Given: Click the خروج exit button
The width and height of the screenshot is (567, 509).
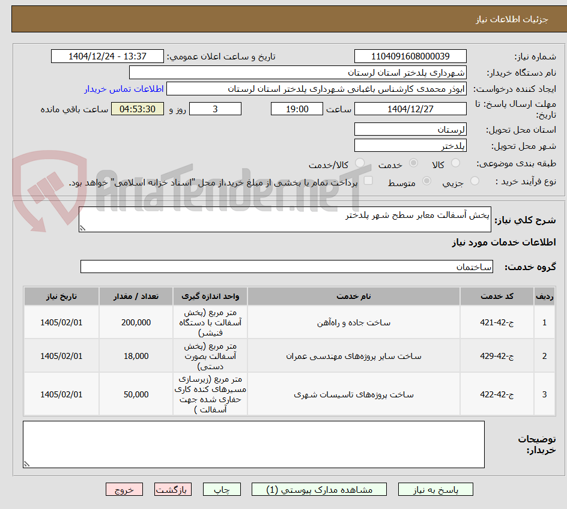Looking at the screenshot, I should pos(124,490).
